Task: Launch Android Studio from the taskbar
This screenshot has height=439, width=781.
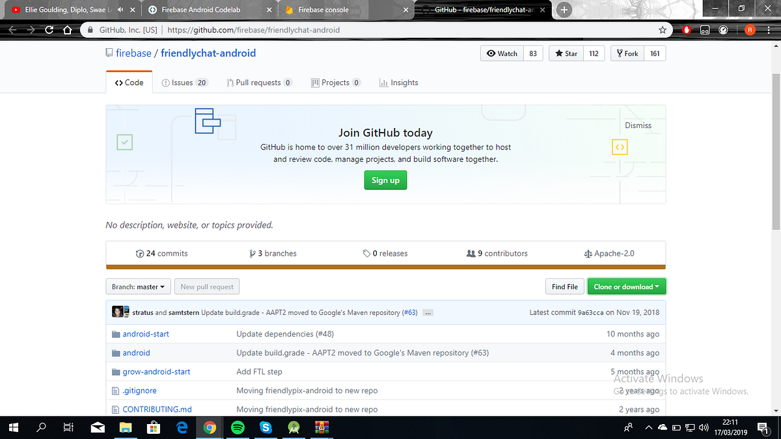Action: 294,427
